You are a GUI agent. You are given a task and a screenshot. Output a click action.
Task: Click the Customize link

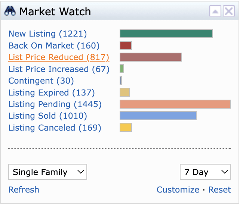[x=178, y=190]
